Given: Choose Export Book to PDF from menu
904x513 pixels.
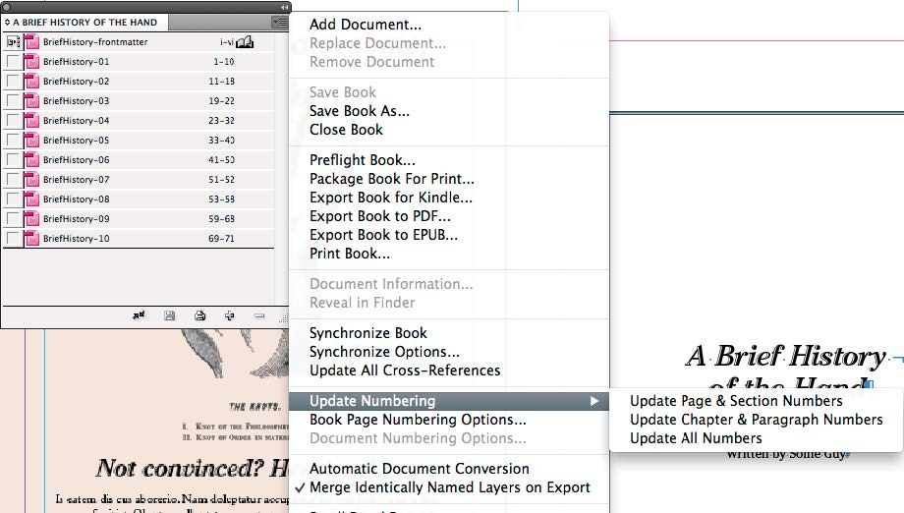Looking at the screenshot, I should pos(380,216).
